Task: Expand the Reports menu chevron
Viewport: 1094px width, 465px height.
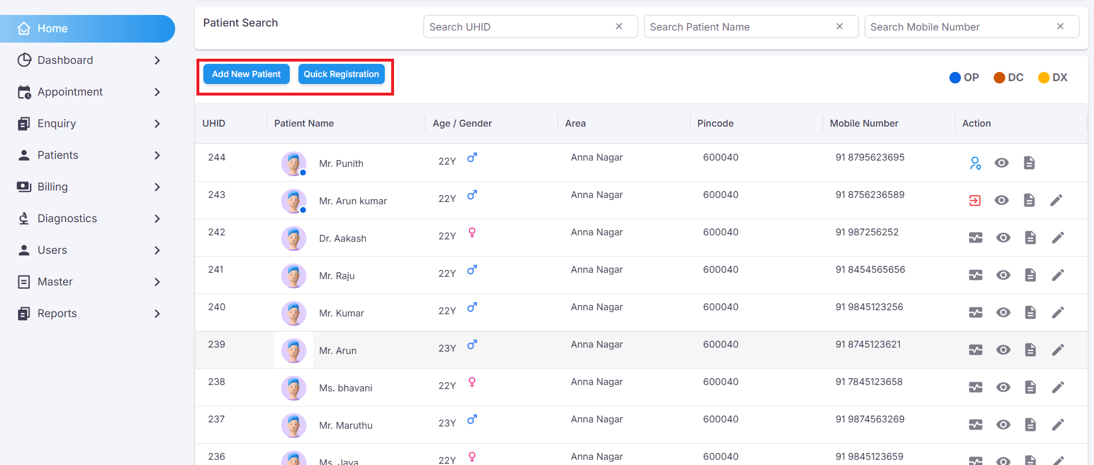Action: [157, 314]
